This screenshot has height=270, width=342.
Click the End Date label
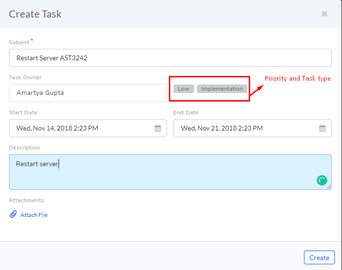(x=186, y=112)
